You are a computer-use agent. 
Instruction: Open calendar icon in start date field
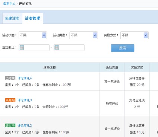[22, 48]
